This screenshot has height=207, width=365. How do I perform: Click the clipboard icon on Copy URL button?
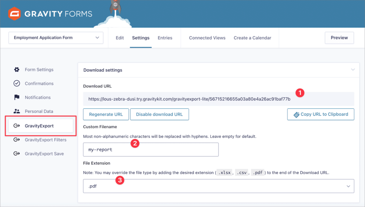pos(296,115)
